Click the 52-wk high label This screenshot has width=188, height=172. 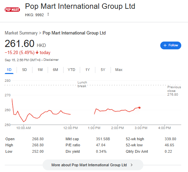click(x=135, y=139)
